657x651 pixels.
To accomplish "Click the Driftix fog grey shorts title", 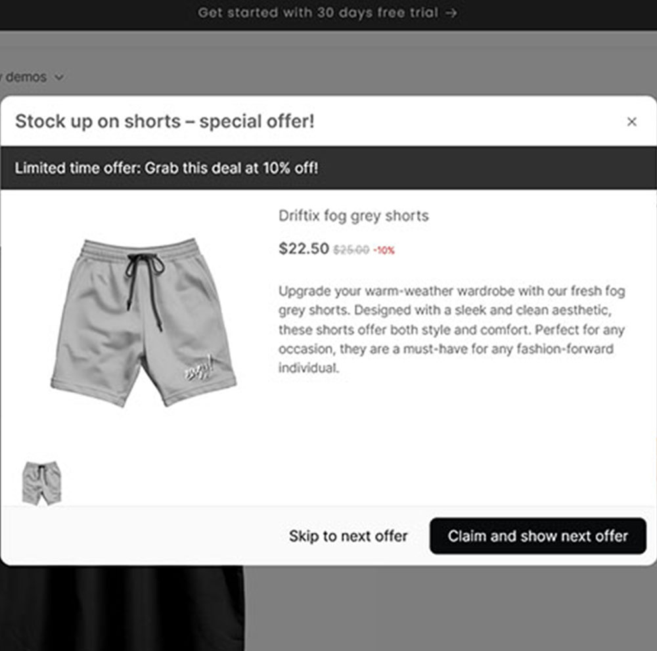I will [354, 215].
